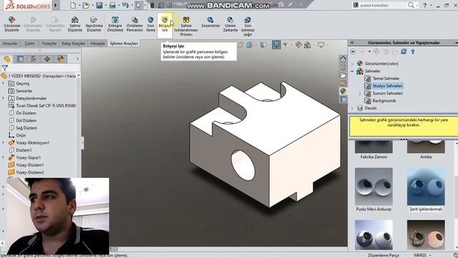Expand the SolidWorks menu arrow beside logo

56,5
